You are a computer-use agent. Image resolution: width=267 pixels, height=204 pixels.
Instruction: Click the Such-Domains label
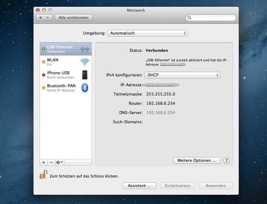coord(128,122)
